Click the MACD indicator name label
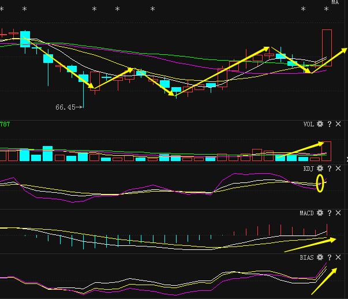Image resolution: width=348 pixels, height=299 pixels. pyautogui.click(x=306, y=213)
